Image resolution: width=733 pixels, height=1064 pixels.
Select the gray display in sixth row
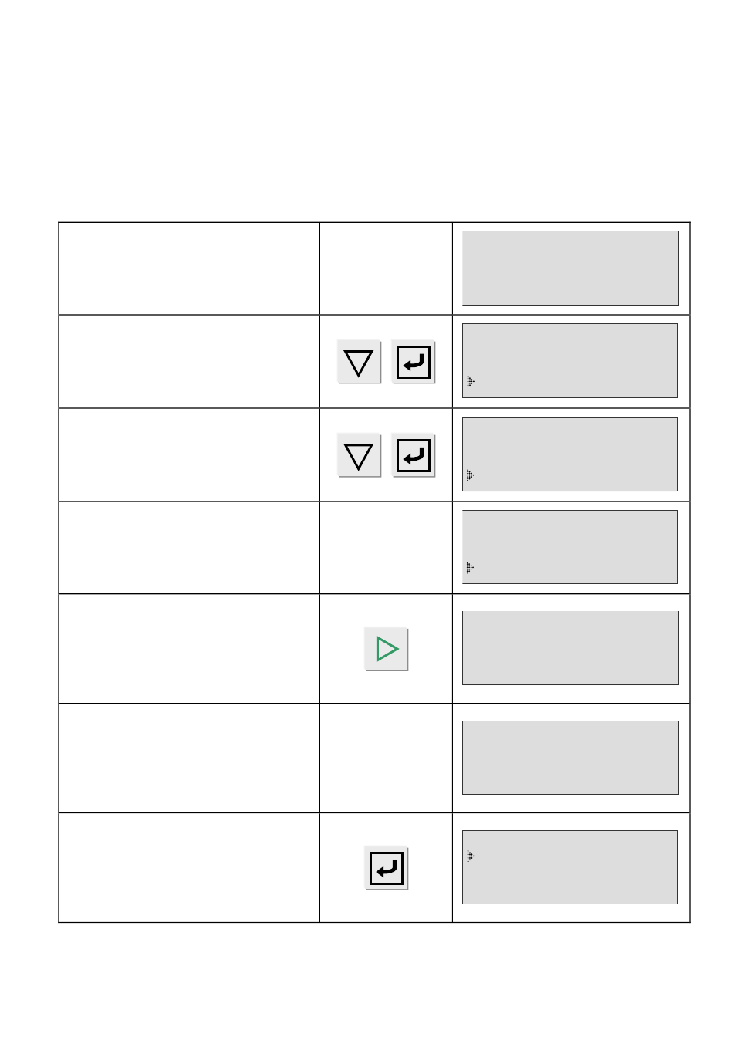tap(570, 758)
